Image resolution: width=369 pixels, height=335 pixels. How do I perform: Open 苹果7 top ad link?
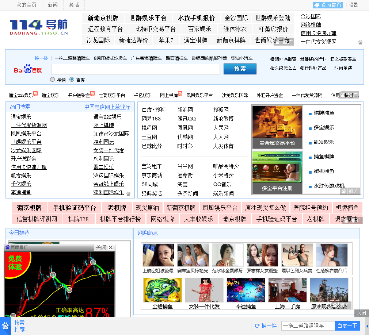tap(166, 40)
